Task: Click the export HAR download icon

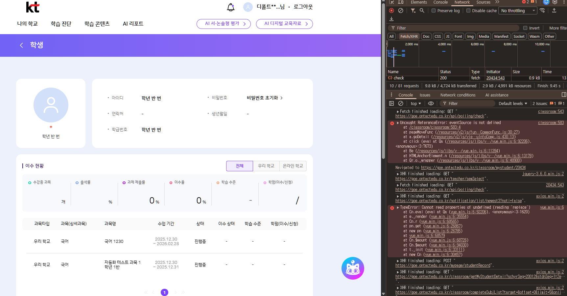Action: tap(391, 19)
